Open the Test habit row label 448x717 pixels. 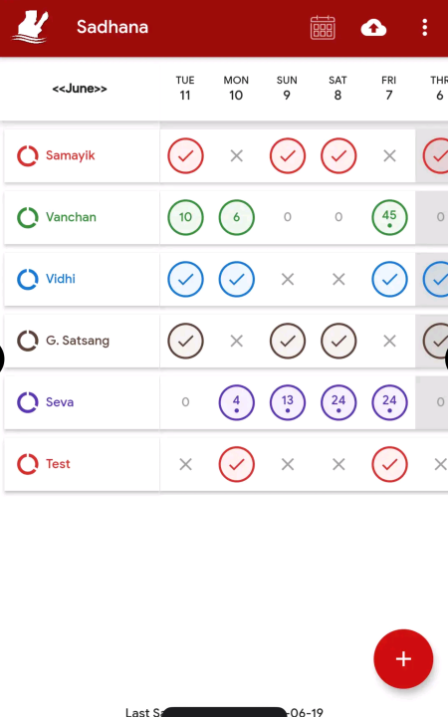pyautogui.click(x=58, y=464)
